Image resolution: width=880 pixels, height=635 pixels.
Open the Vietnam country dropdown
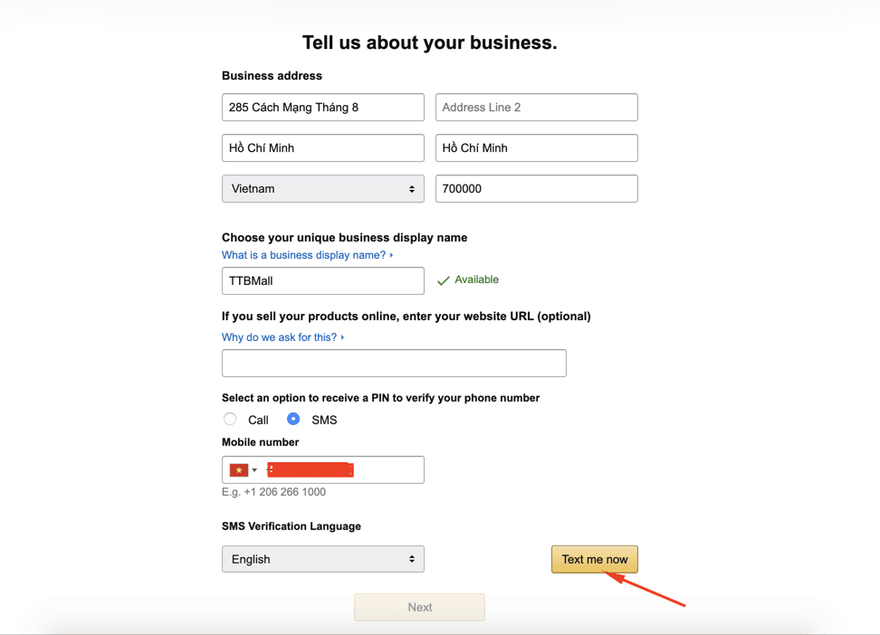pyautogui.click(x=322, y=188)
